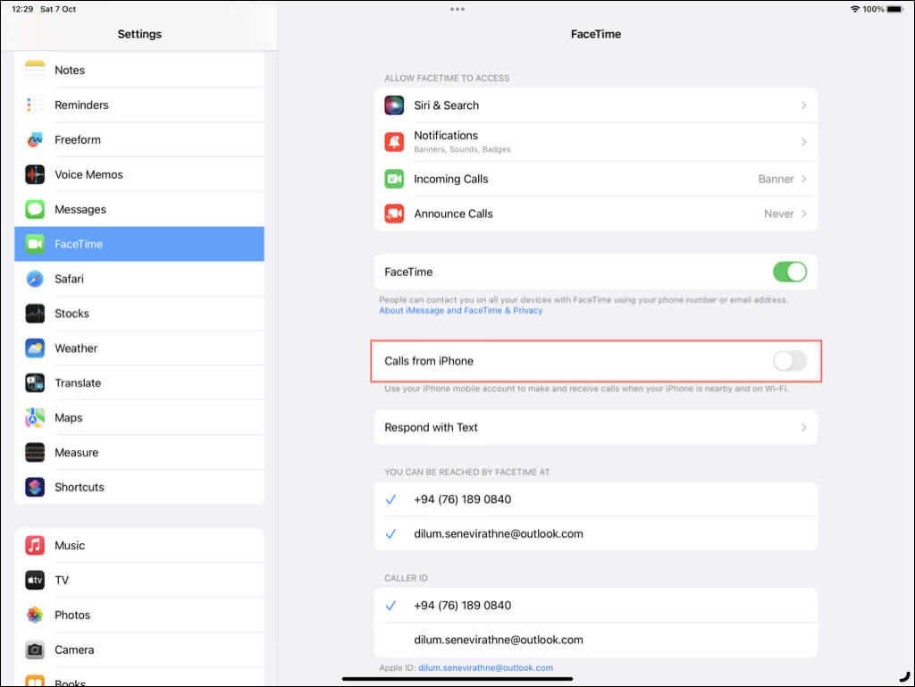915x687 pixels.
Task: Tap the Messages app icon
Action: [35, 209]
